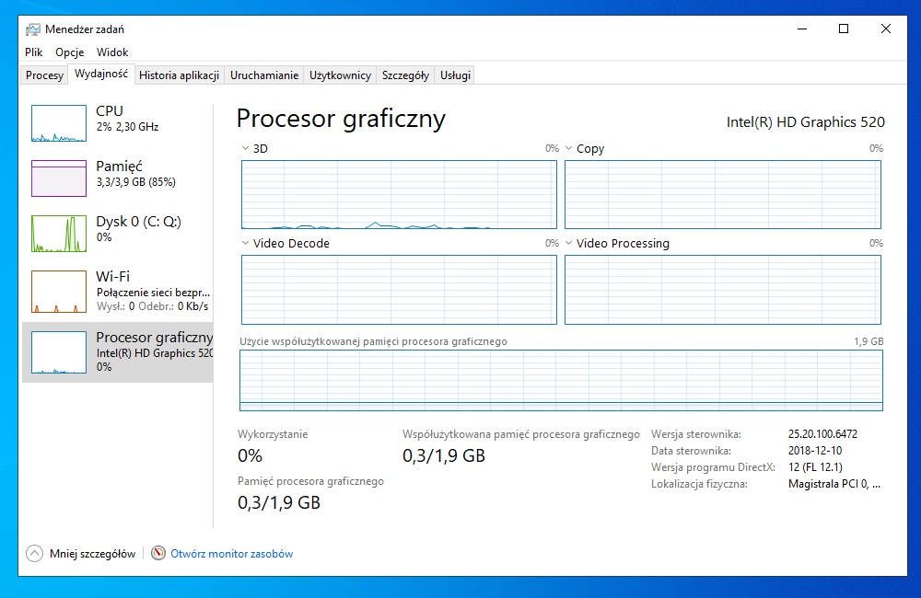Switch to the Wydajność tab

tap(101, 74)
